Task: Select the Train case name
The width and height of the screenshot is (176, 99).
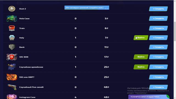Action: pos(22,28)
